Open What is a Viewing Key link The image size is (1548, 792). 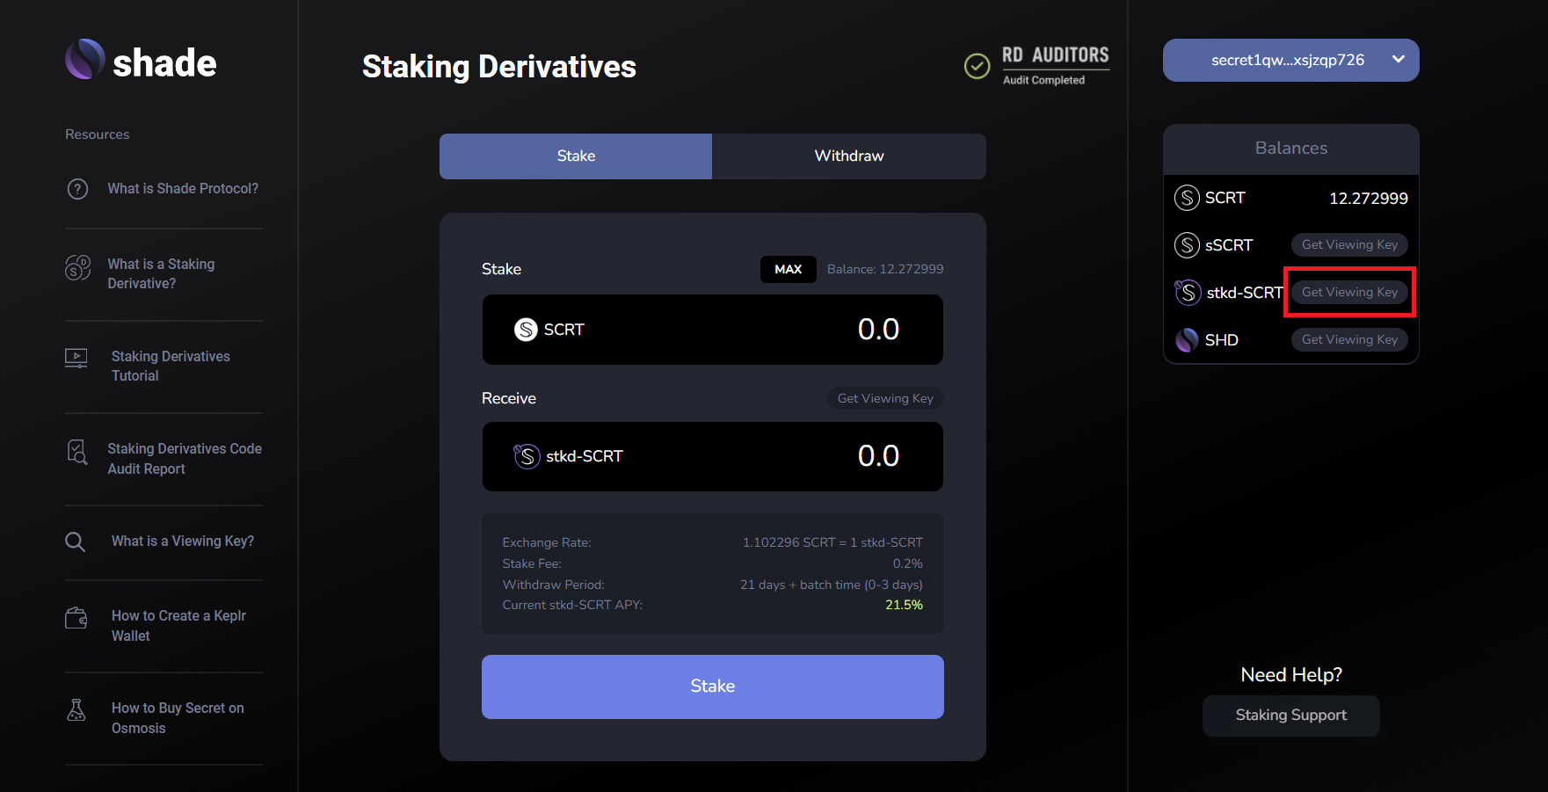pyautogui.click(x=183, y=541)
